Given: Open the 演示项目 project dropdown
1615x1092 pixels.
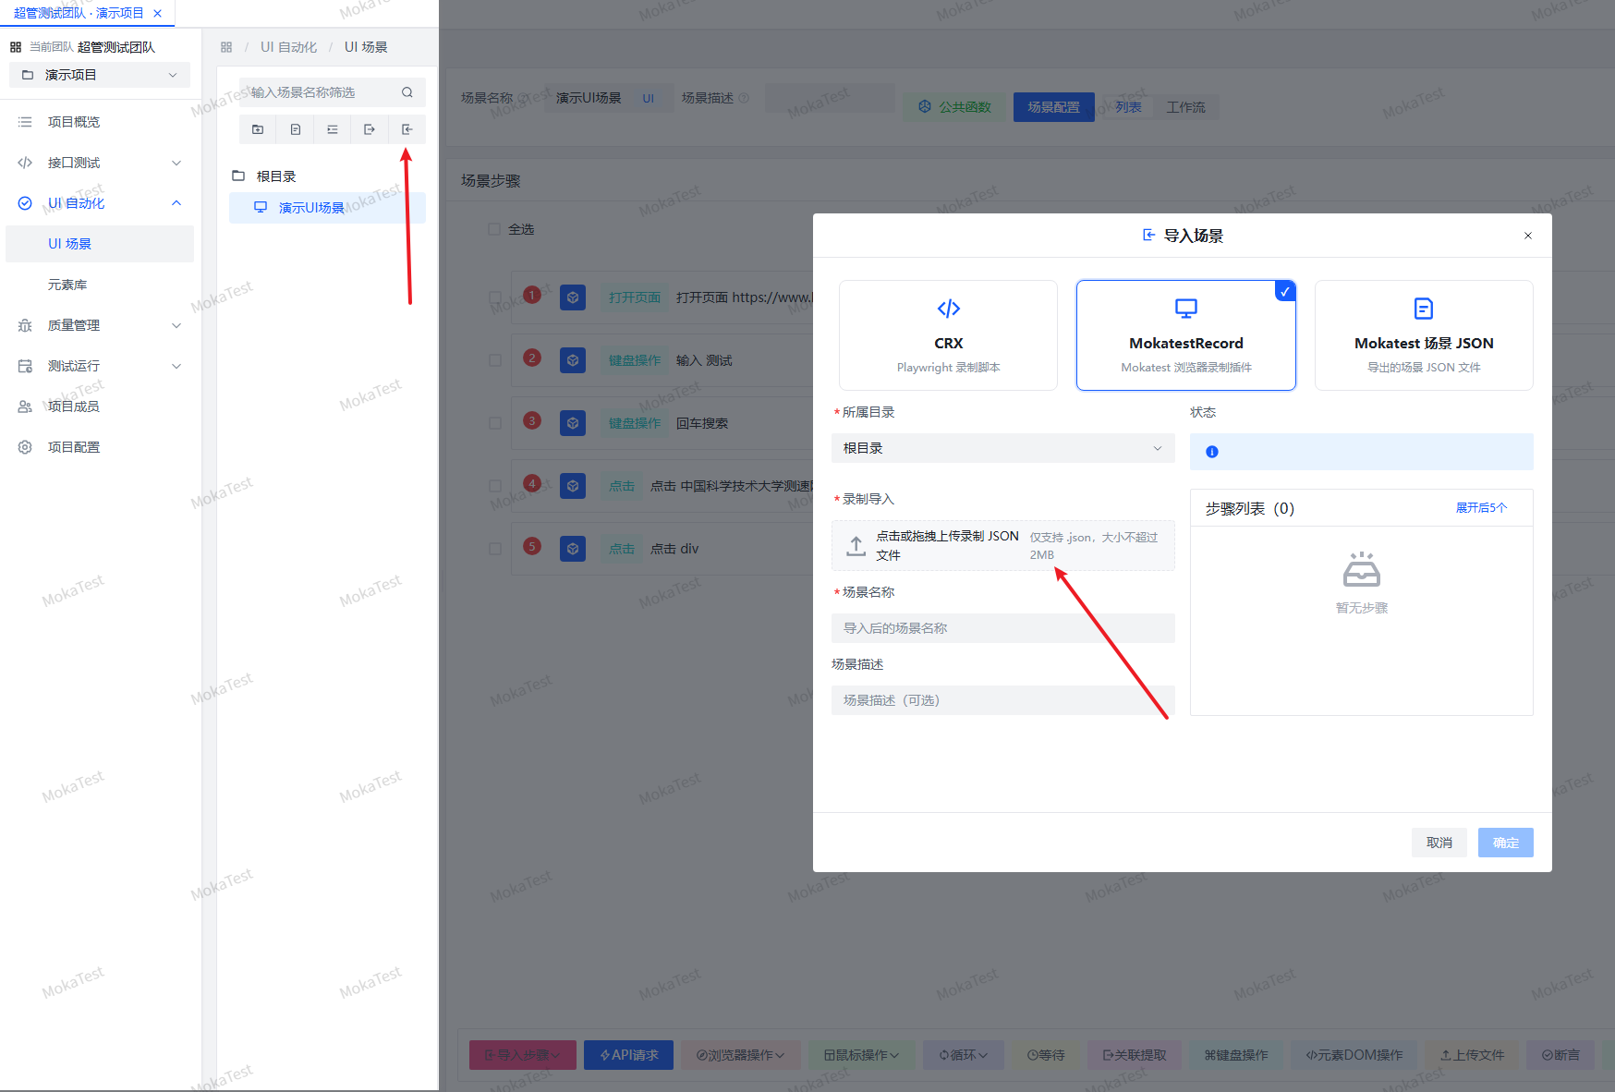Looking at the screenshot, I should [x=100, y=75].
